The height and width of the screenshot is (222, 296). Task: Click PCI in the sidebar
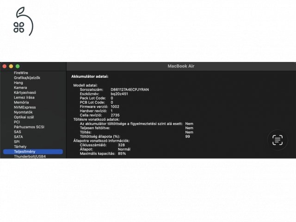pos(17,122)
